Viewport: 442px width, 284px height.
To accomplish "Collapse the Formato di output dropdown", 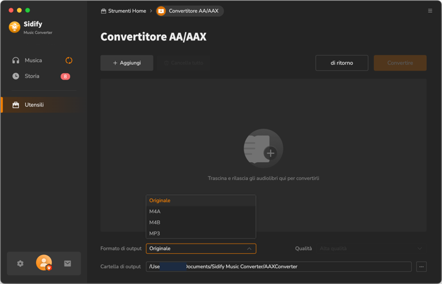I will (201, 249).
